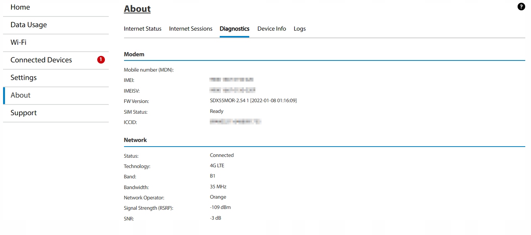531x235 pixels.
Task: Go to the Home page in sidebar
Action: pyautogui.click(x=20, y=7)
